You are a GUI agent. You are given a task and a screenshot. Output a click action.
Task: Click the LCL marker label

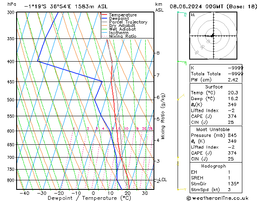coord(163,179)
